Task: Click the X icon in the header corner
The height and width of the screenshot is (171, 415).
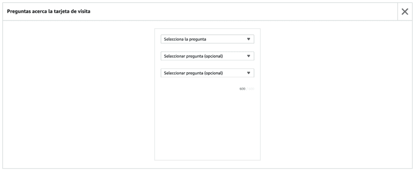Action: [x=405, y=12]
